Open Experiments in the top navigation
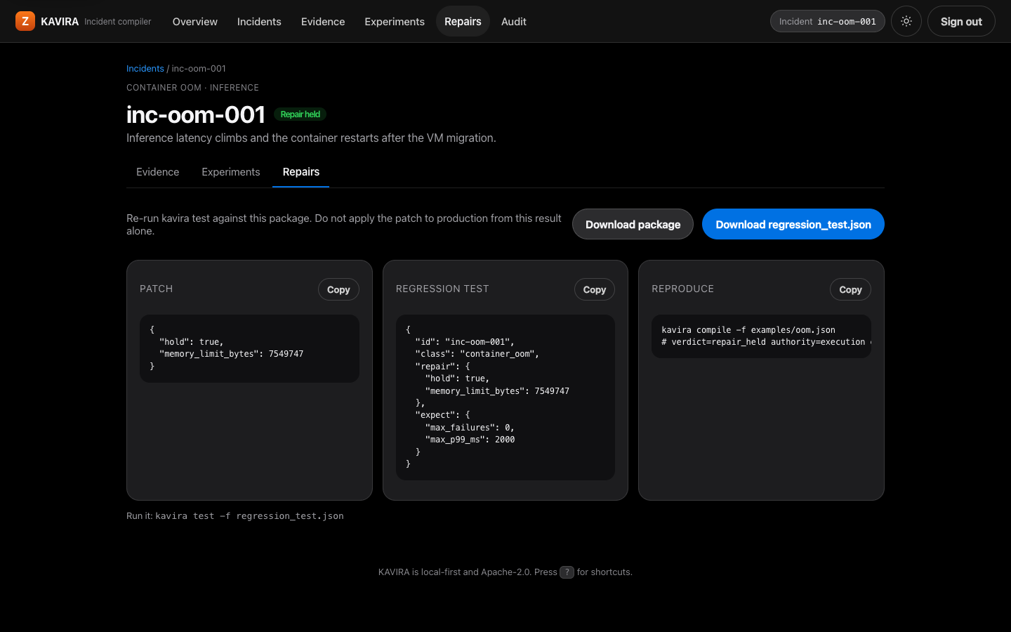The height and width of the screenshot is (632, 1011). (x=395, y=22)
